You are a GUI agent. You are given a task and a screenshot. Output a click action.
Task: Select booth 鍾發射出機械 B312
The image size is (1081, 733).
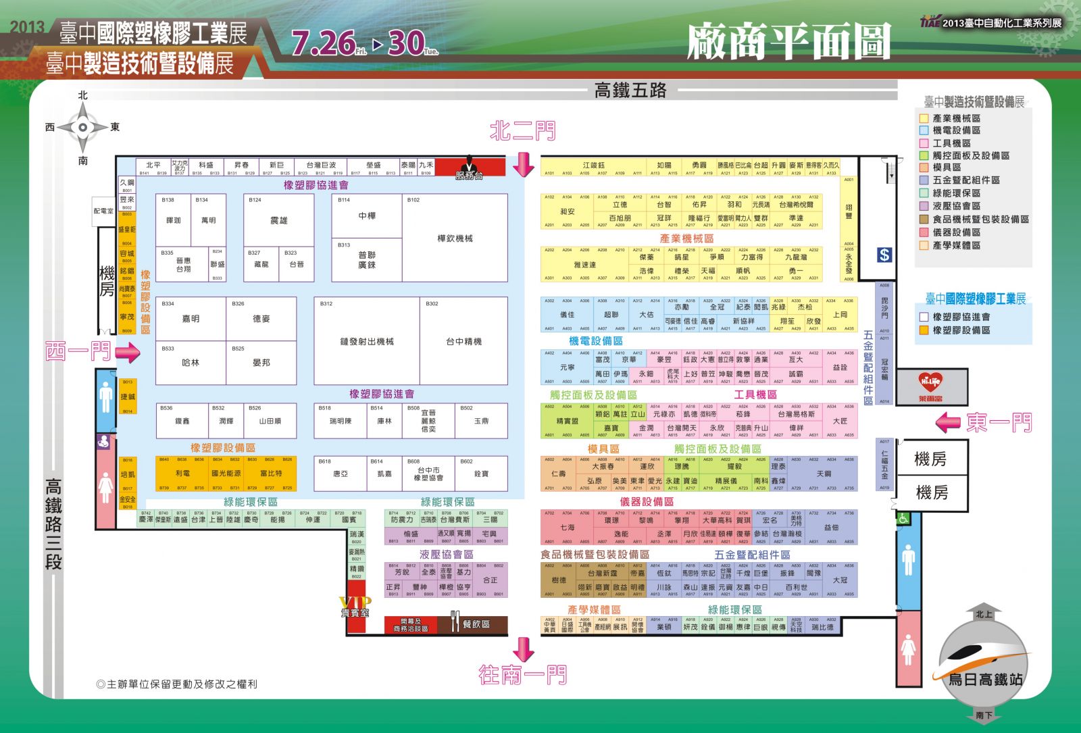[367, 341]
